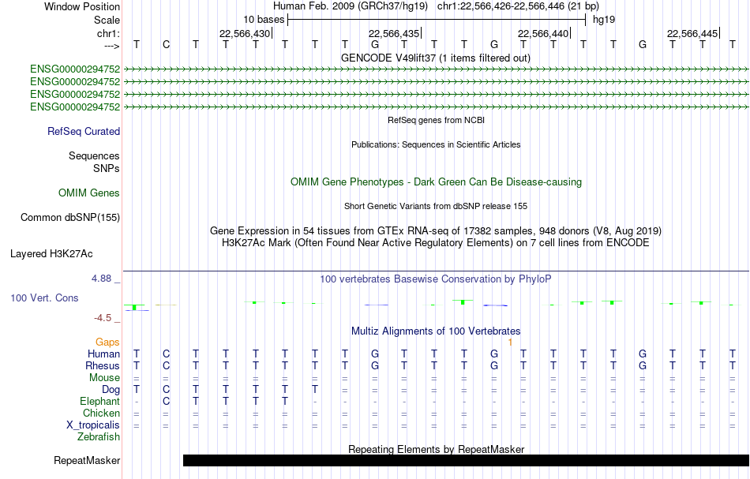Click coordinate label 22,566,435
Screen dimensions: 750x479
coord(394,33)
